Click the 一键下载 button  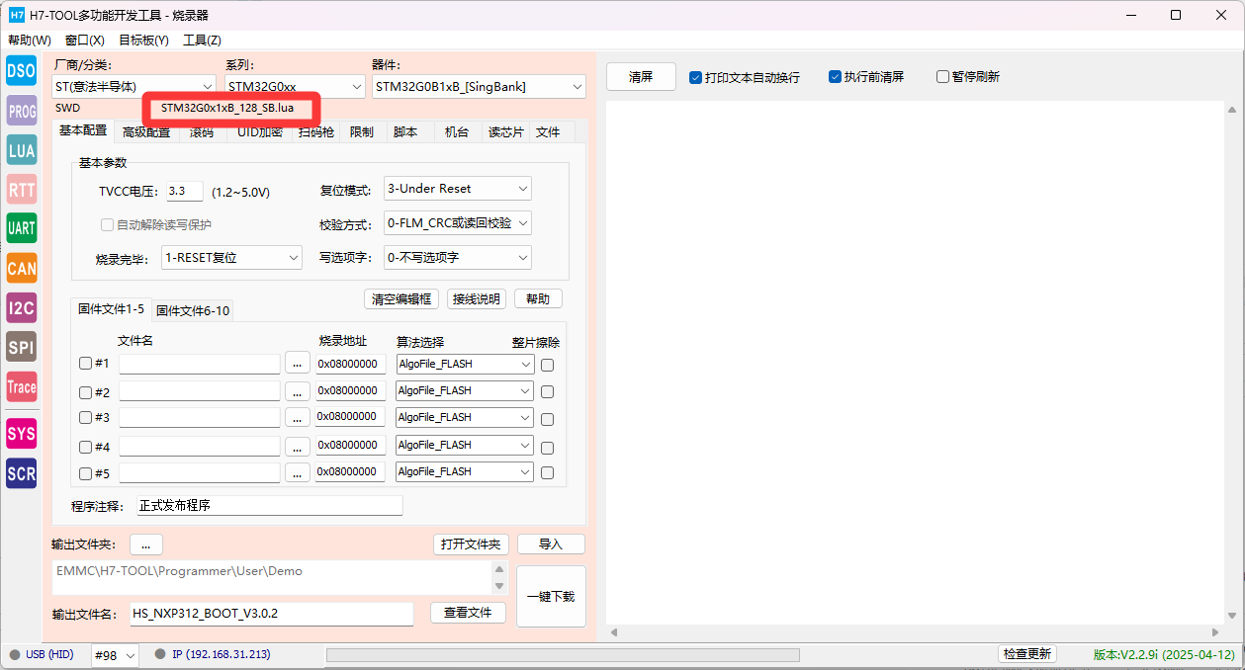[551, 597]
